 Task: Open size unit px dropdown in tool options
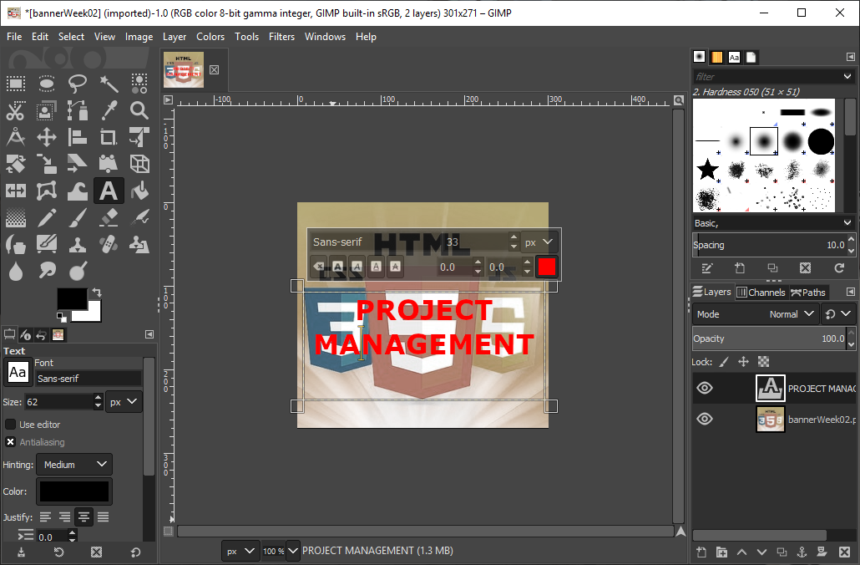(124, 402)
